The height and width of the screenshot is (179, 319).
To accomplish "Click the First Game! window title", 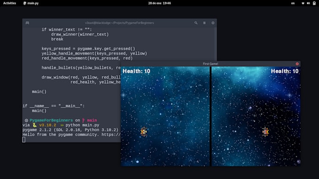I will [210, 64].
